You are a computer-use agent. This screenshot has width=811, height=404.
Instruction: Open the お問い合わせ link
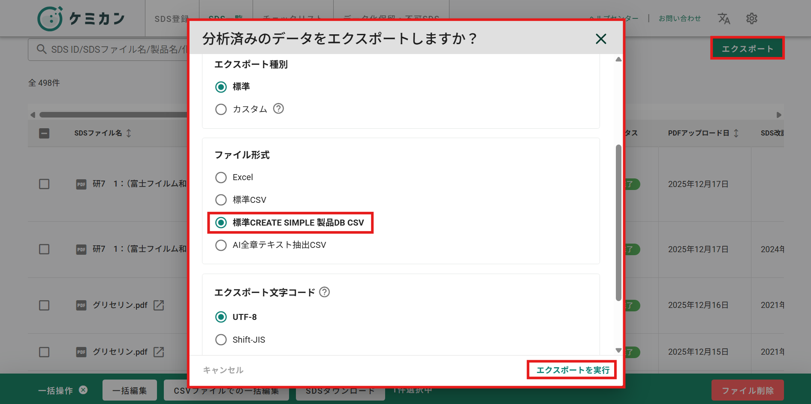pyautogui.click(x=680, y=18)
